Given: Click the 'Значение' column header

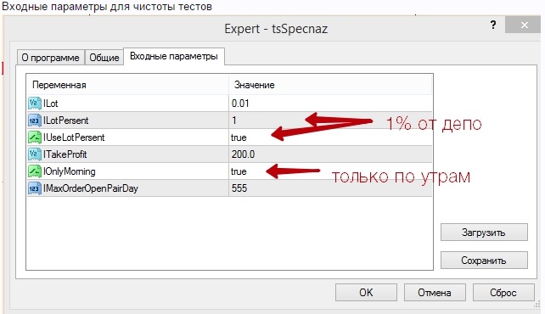Looking at the screenshot, I should (x=330, y=85).
